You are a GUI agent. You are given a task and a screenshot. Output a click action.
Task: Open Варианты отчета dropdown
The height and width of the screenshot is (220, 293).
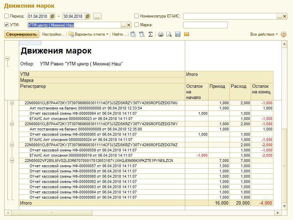tap(88, 34)
